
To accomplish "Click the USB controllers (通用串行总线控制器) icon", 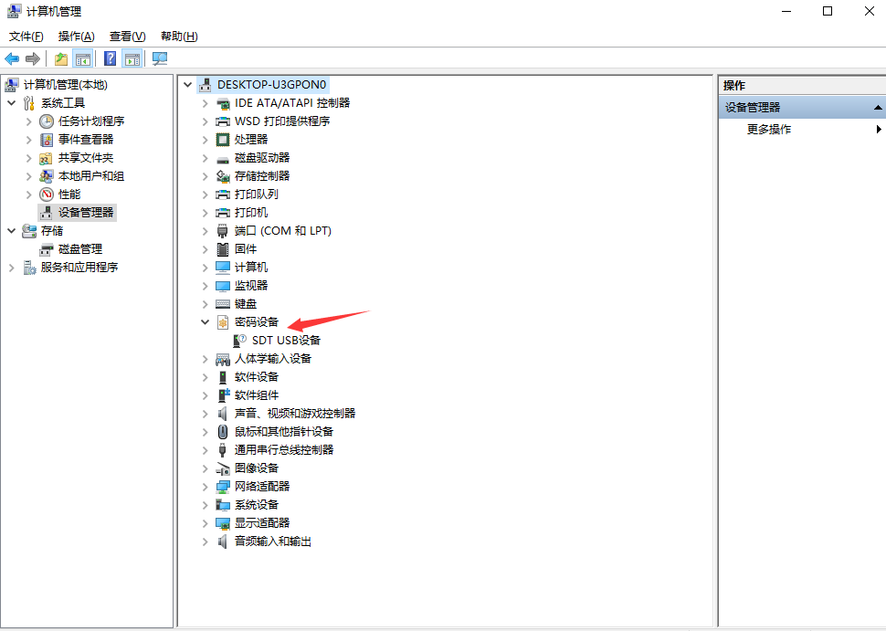I will (223, 450).
